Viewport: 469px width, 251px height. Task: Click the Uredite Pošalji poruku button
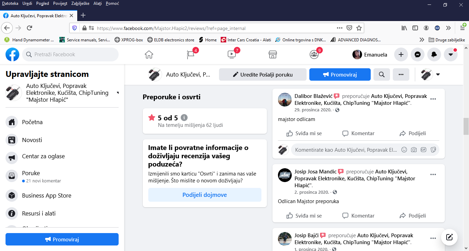pos(263,74)
